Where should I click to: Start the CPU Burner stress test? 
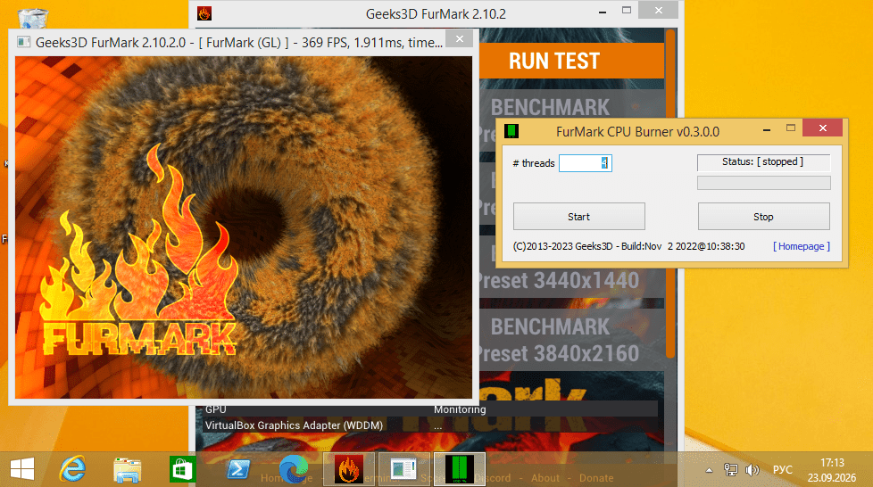(579, 217)
